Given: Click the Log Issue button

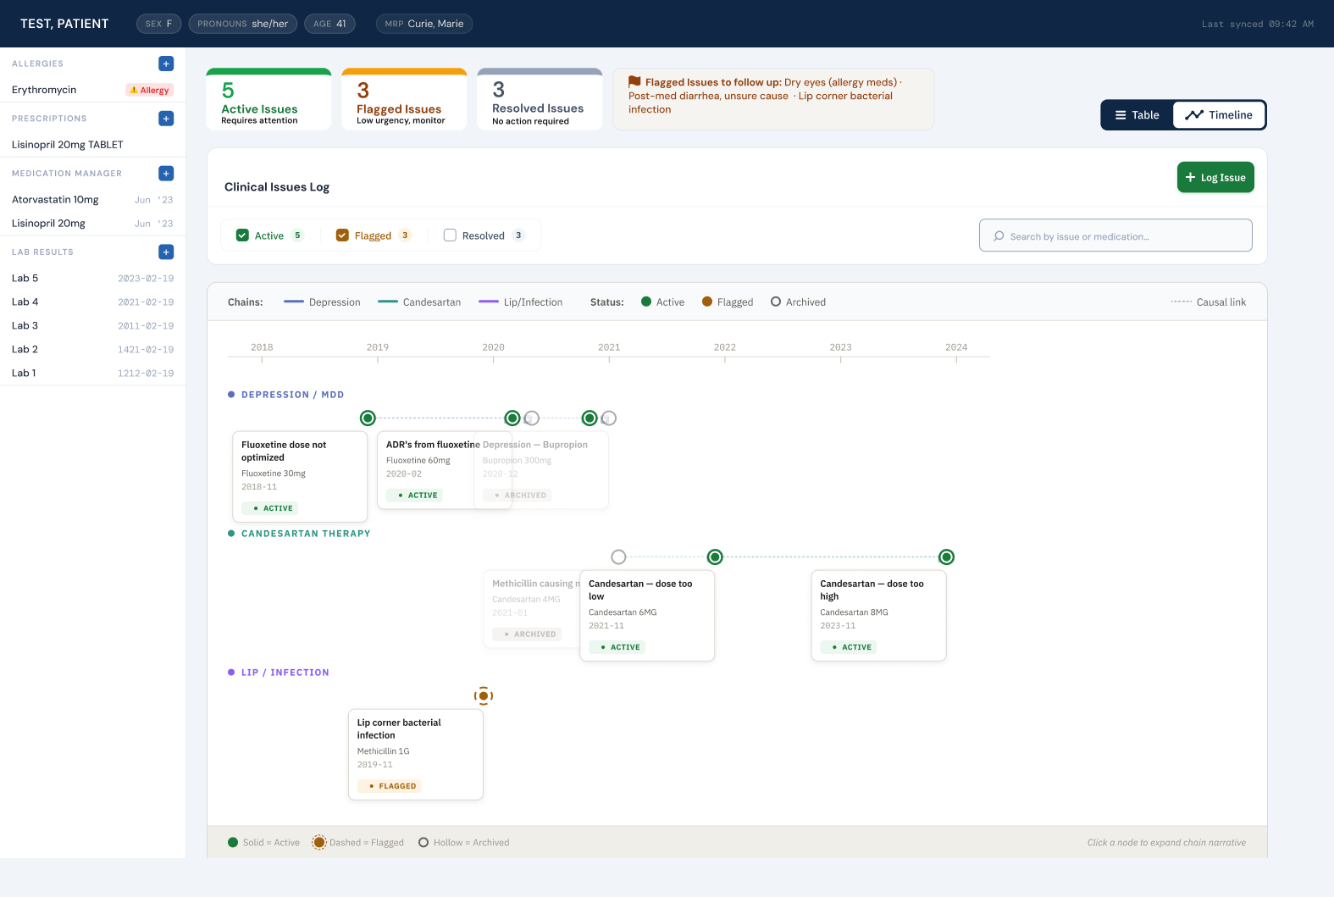Looking at the screenshot, I should pyautogui.click(x=1215, y=178).
